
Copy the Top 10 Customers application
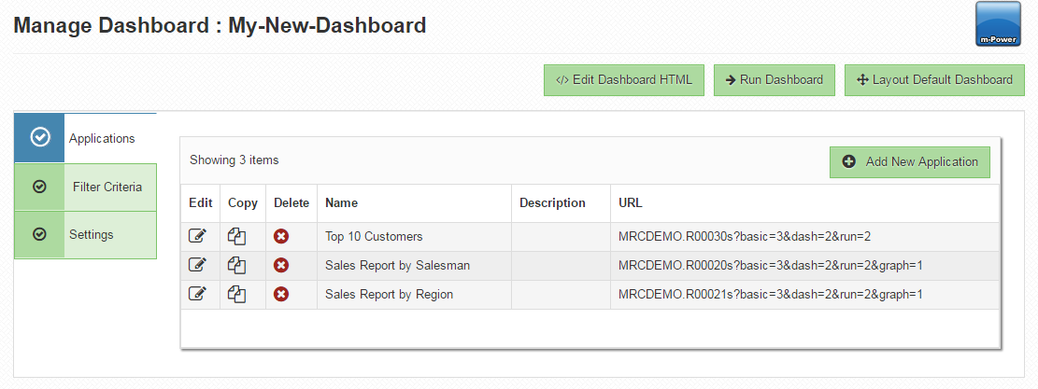click(x=237, y=237)
